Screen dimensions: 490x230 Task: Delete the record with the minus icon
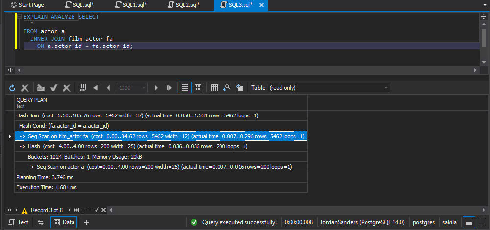[90, 210]
